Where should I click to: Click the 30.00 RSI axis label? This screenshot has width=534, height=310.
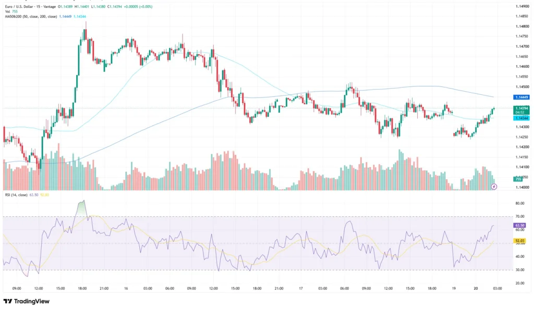pos(520,270)
